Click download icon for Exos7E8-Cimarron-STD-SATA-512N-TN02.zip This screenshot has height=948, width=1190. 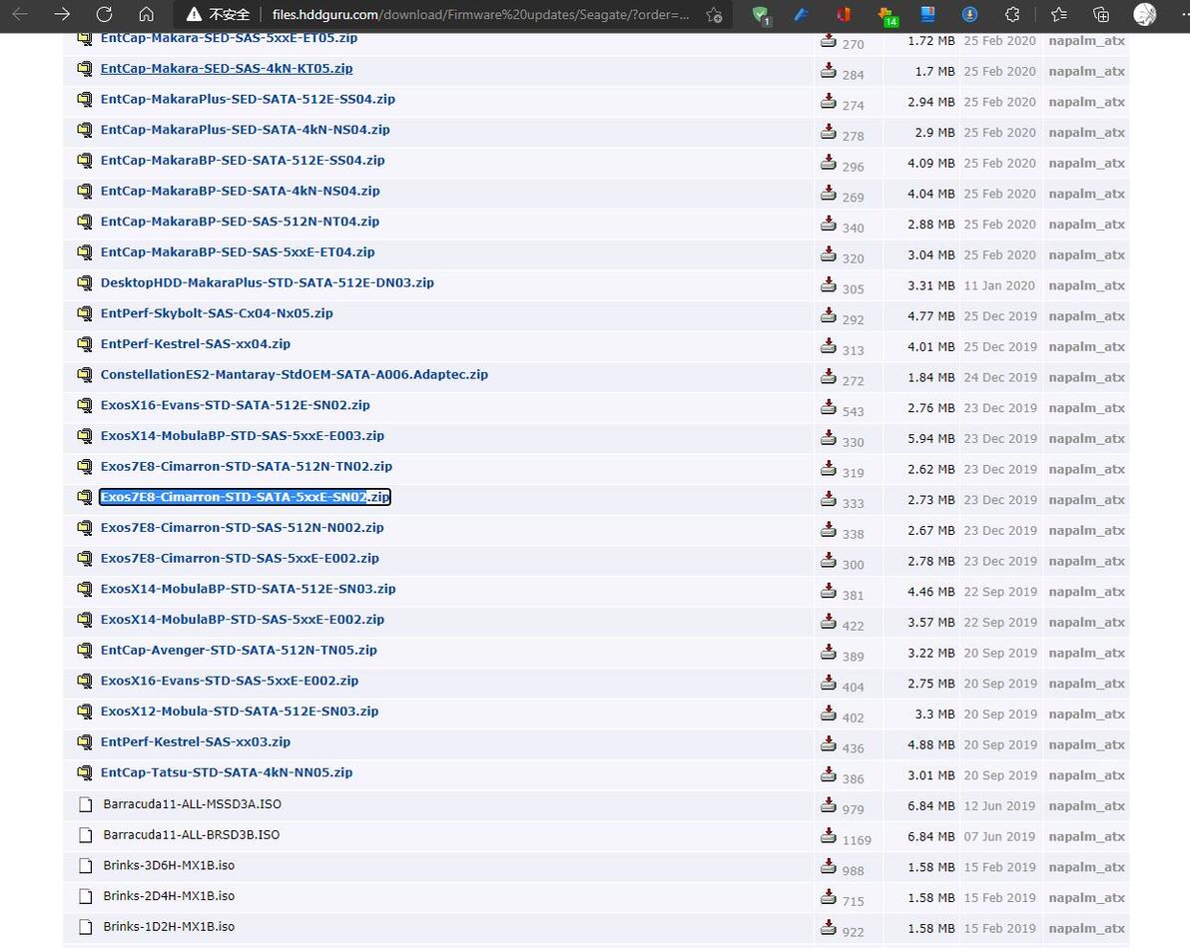click(828, 469)
